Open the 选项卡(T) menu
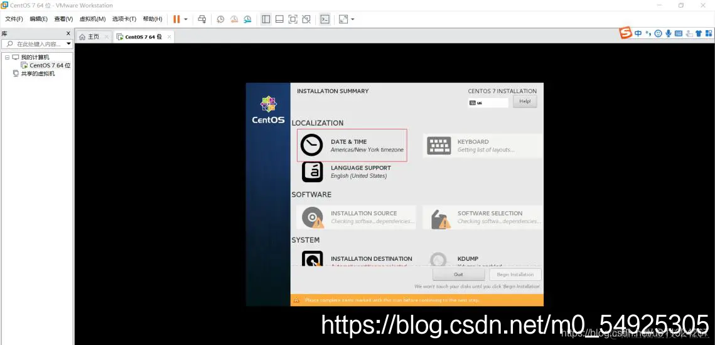 [124, 19]
